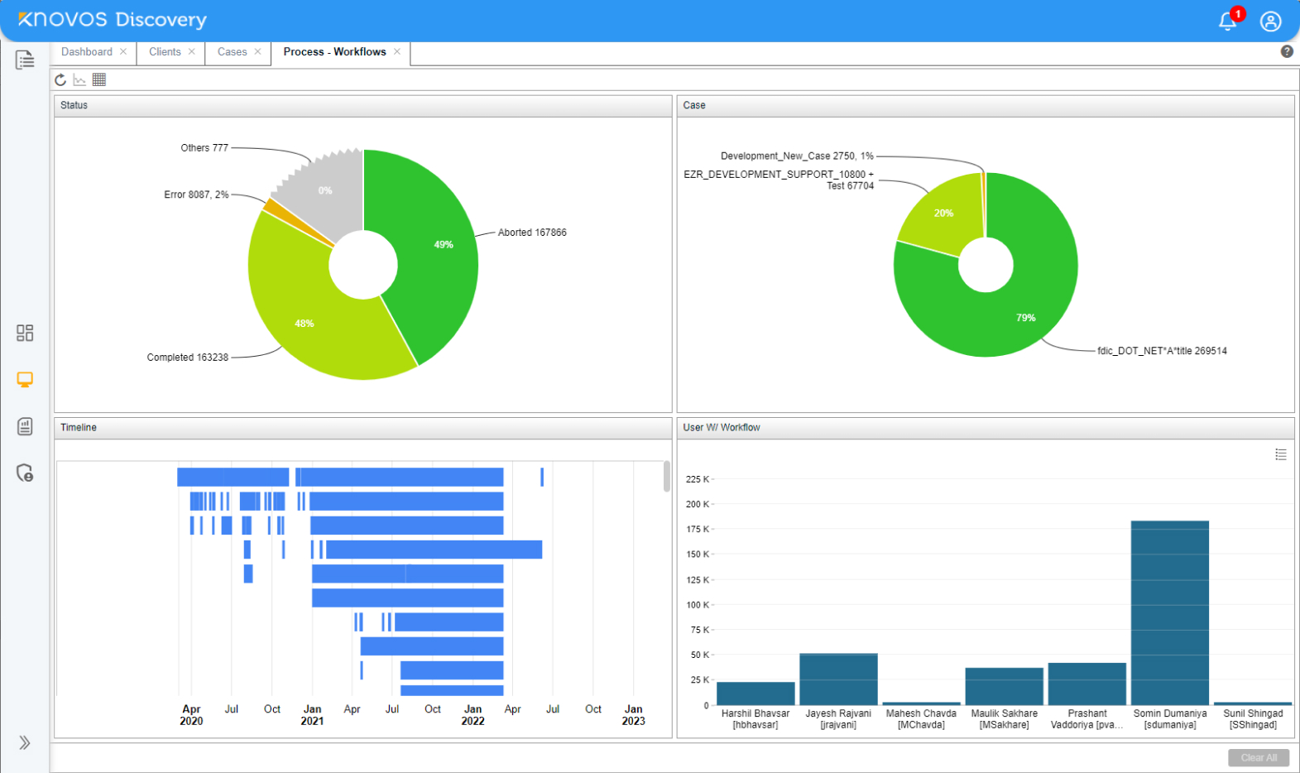Click the Somin Dumaniya bar
This screenshot has width=1300, height=773.
pyautogui.click(x=1169, y=612)
